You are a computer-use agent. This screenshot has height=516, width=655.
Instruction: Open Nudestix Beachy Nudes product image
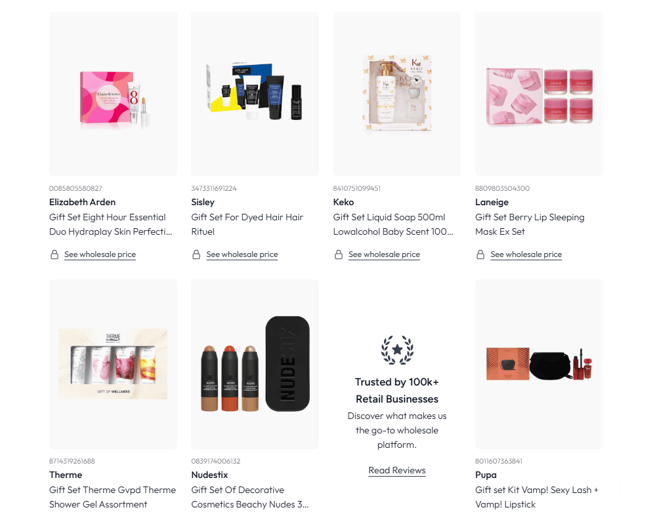coord(255,364)
